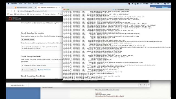
Task: Expand the download item options chevron
Action: point(26,85)
